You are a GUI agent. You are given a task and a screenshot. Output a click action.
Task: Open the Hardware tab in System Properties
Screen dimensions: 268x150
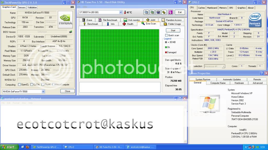click(239, 83)
